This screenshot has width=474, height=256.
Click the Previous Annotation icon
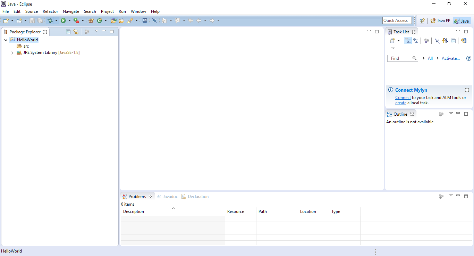[x=178, y=20]
